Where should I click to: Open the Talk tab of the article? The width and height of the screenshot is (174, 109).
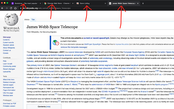(33, 20)
